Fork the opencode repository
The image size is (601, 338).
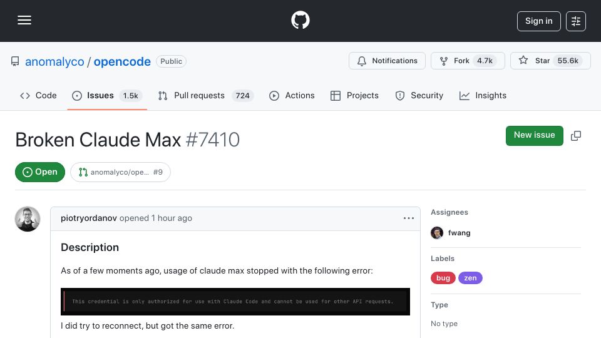468,61
